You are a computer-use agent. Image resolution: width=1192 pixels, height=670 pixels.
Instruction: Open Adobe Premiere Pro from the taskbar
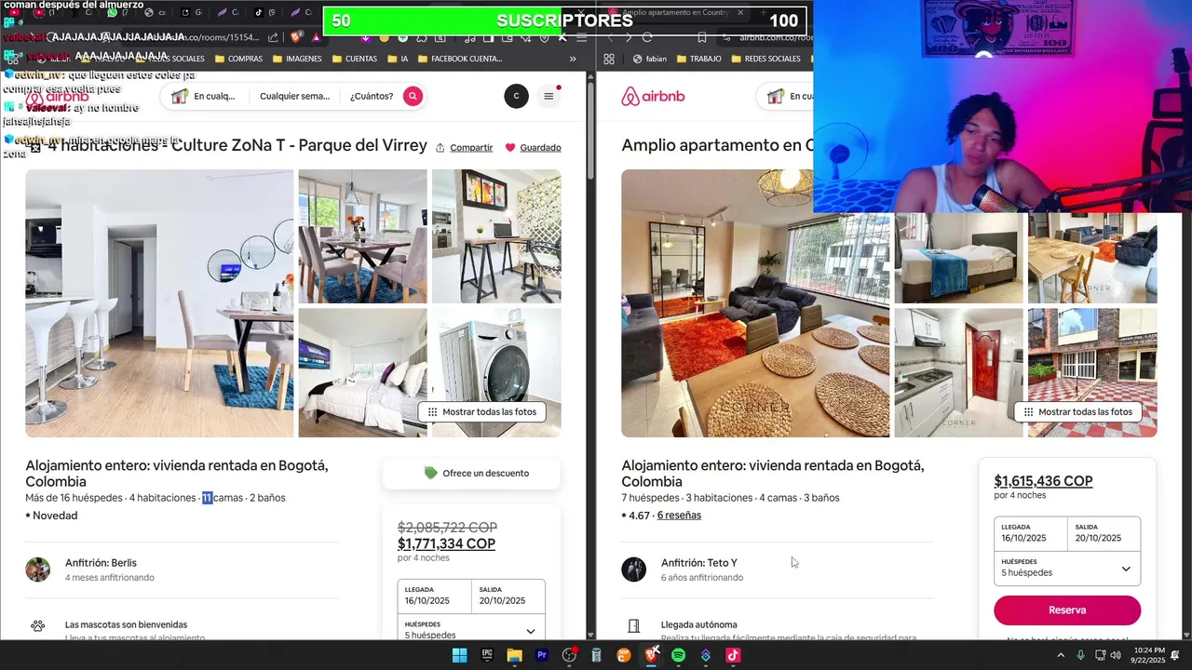click(x=542, y=655)
